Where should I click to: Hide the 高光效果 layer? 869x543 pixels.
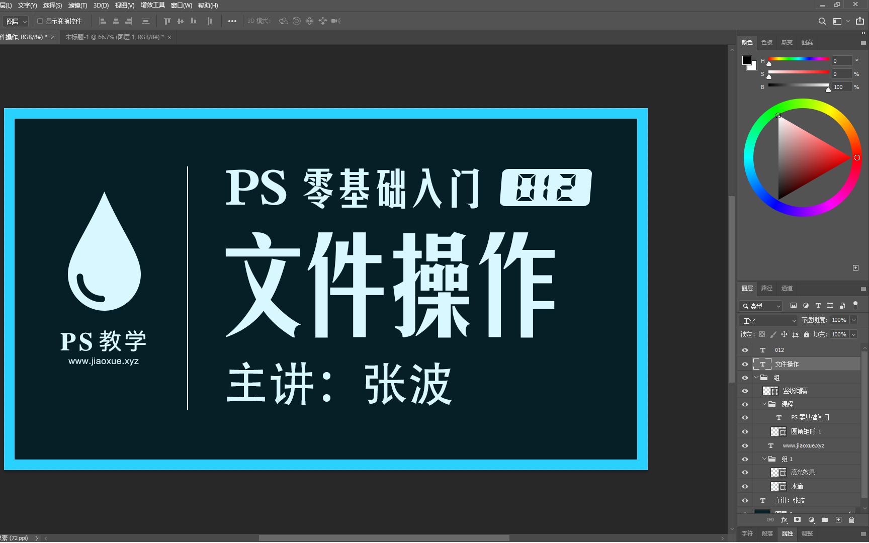(745, 472)
